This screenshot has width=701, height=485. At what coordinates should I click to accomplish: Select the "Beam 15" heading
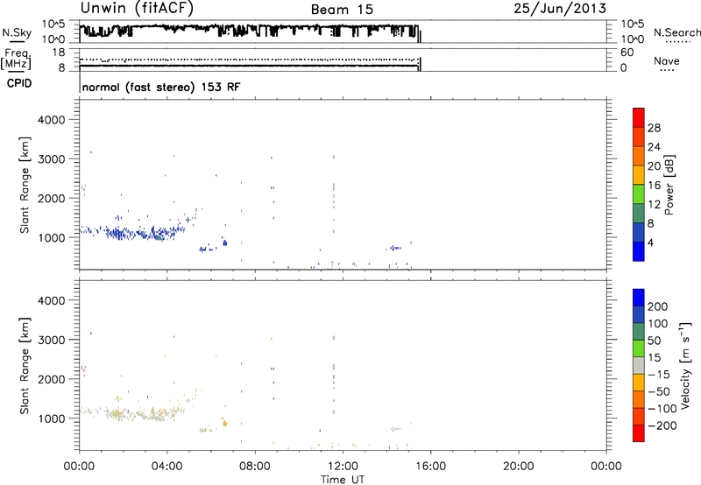[x=342, y=10]
